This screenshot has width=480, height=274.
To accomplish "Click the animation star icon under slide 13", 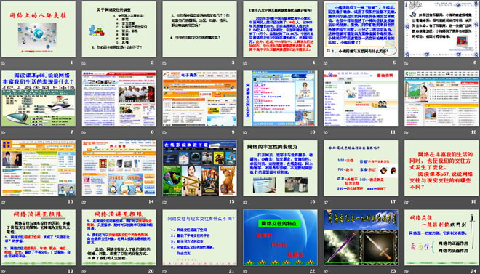I will 4,202.
